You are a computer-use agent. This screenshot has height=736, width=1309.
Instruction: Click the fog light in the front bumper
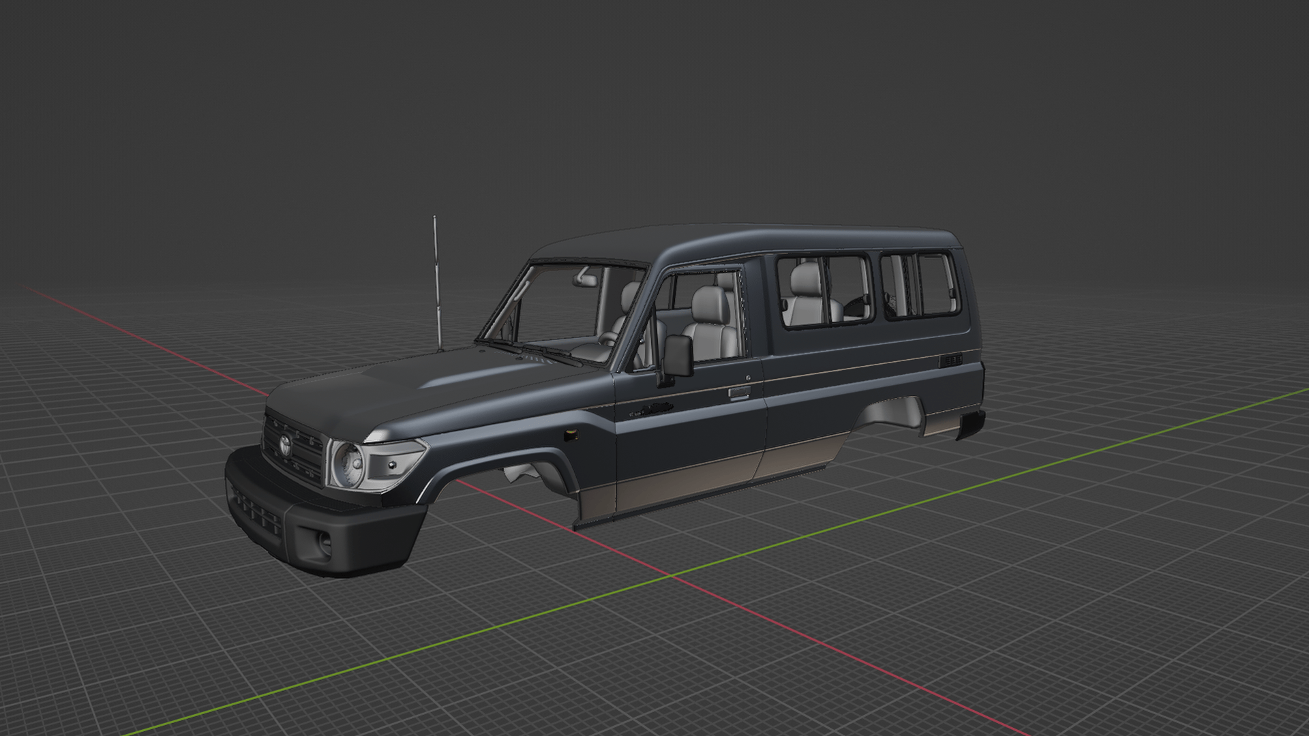pos(325,544)
